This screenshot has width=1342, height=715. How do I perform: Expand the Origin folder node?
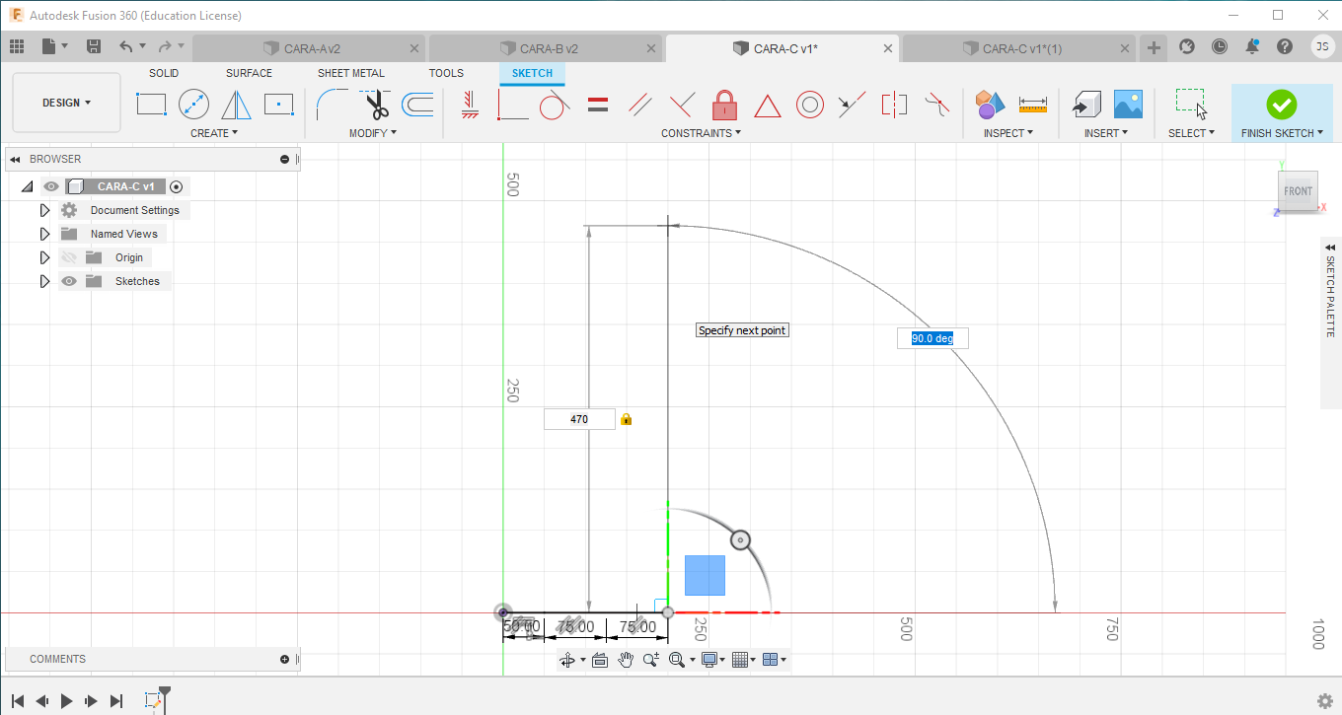[x=44, y=257]
